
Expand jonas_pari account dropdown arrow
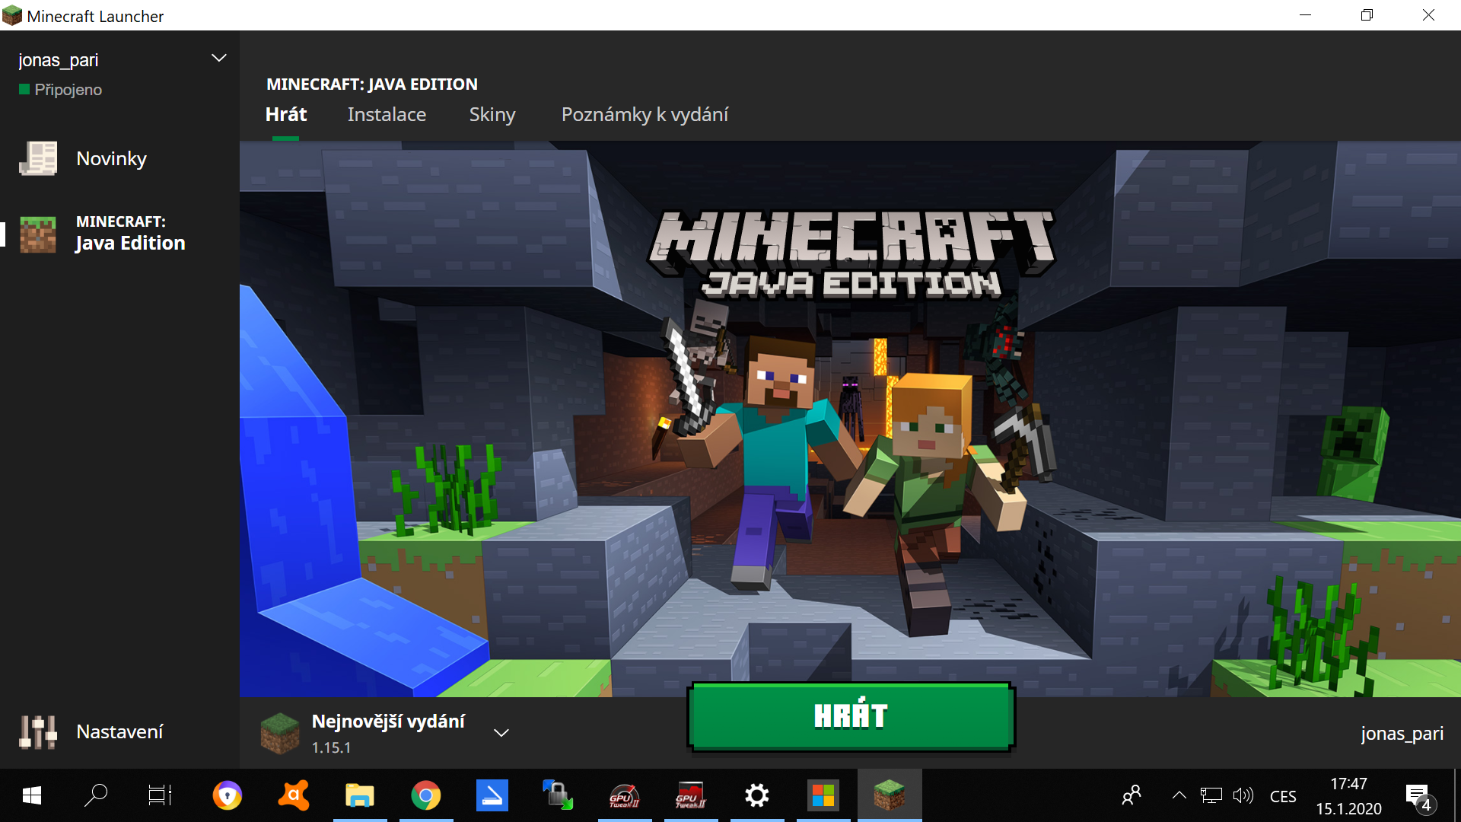(x=219, y=59)
